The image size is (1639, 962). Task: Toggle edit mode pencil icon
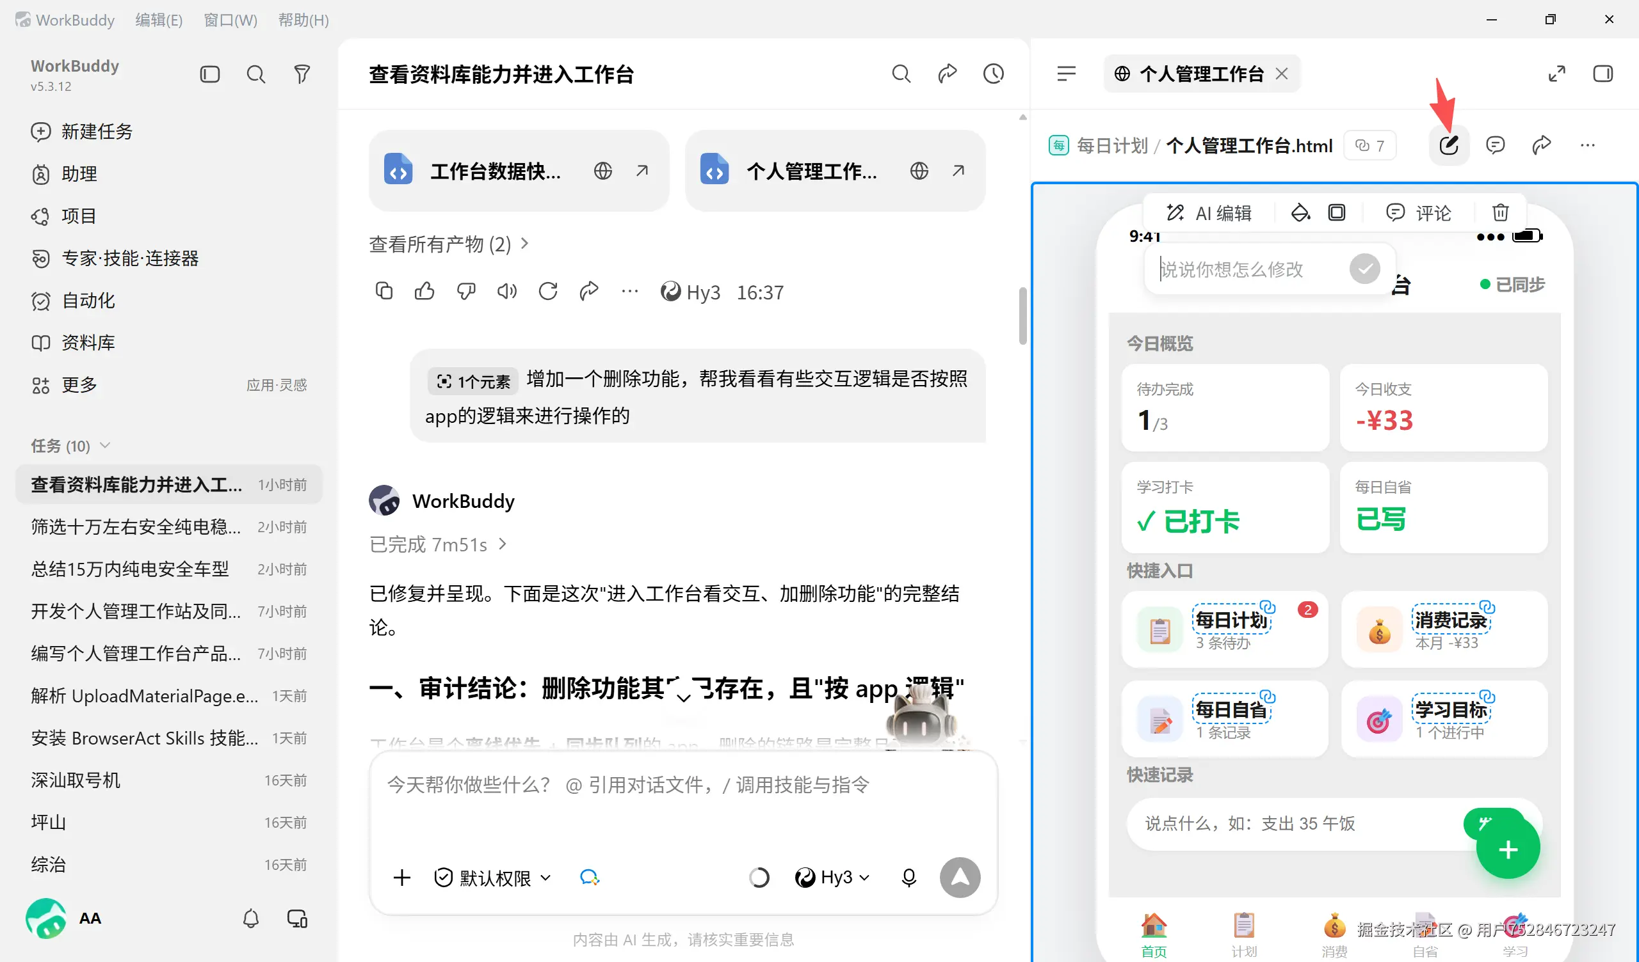[x=1448, y=145]
